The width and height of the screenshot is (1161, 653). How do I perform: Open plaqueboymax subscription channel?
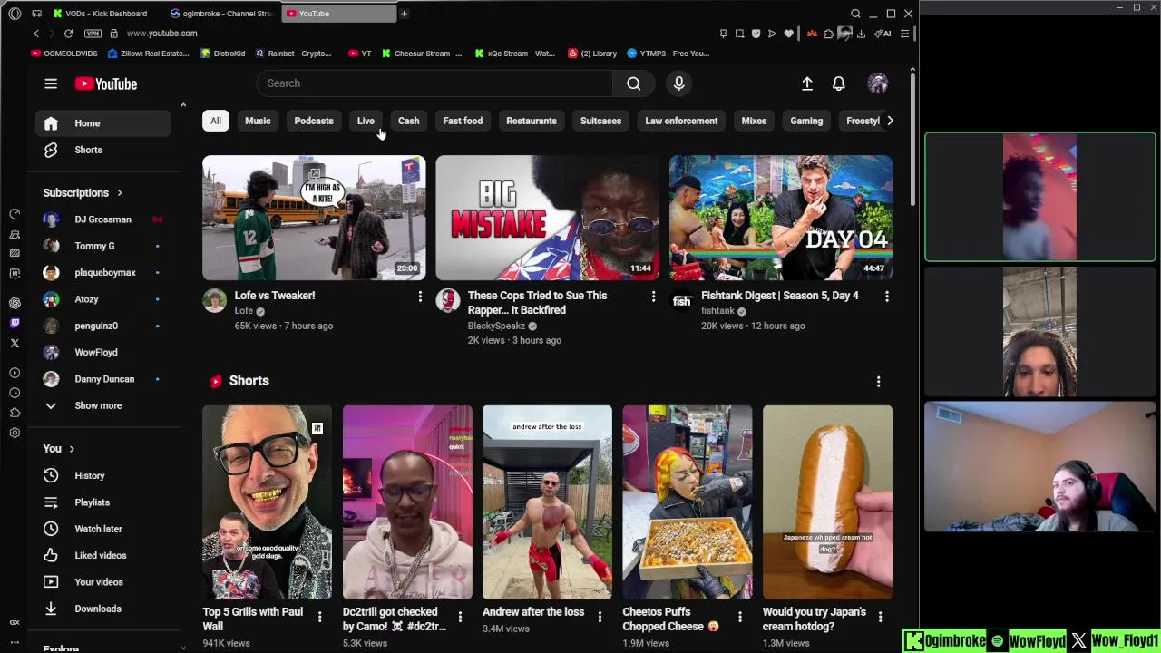102,272
